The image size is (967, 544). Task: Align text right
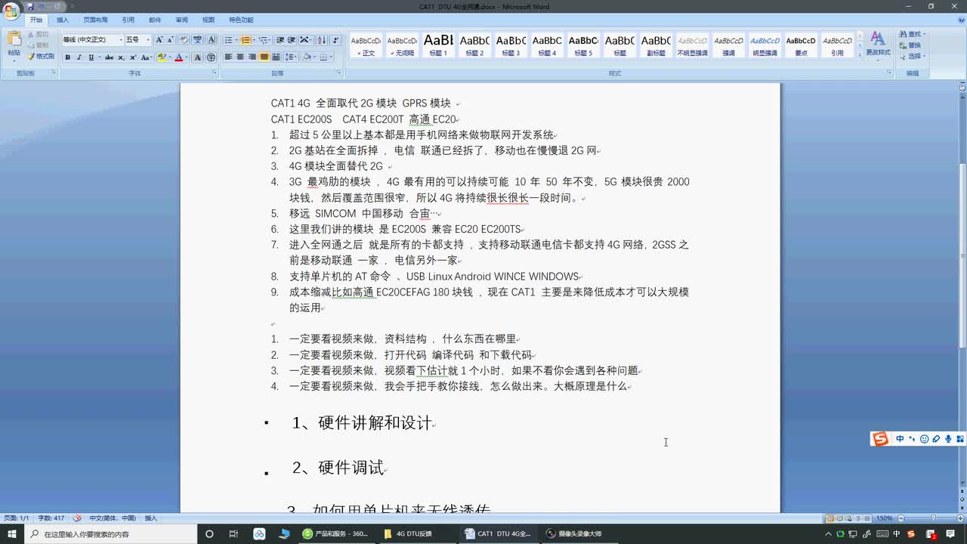pyautogui.click(x=252, y=57)
